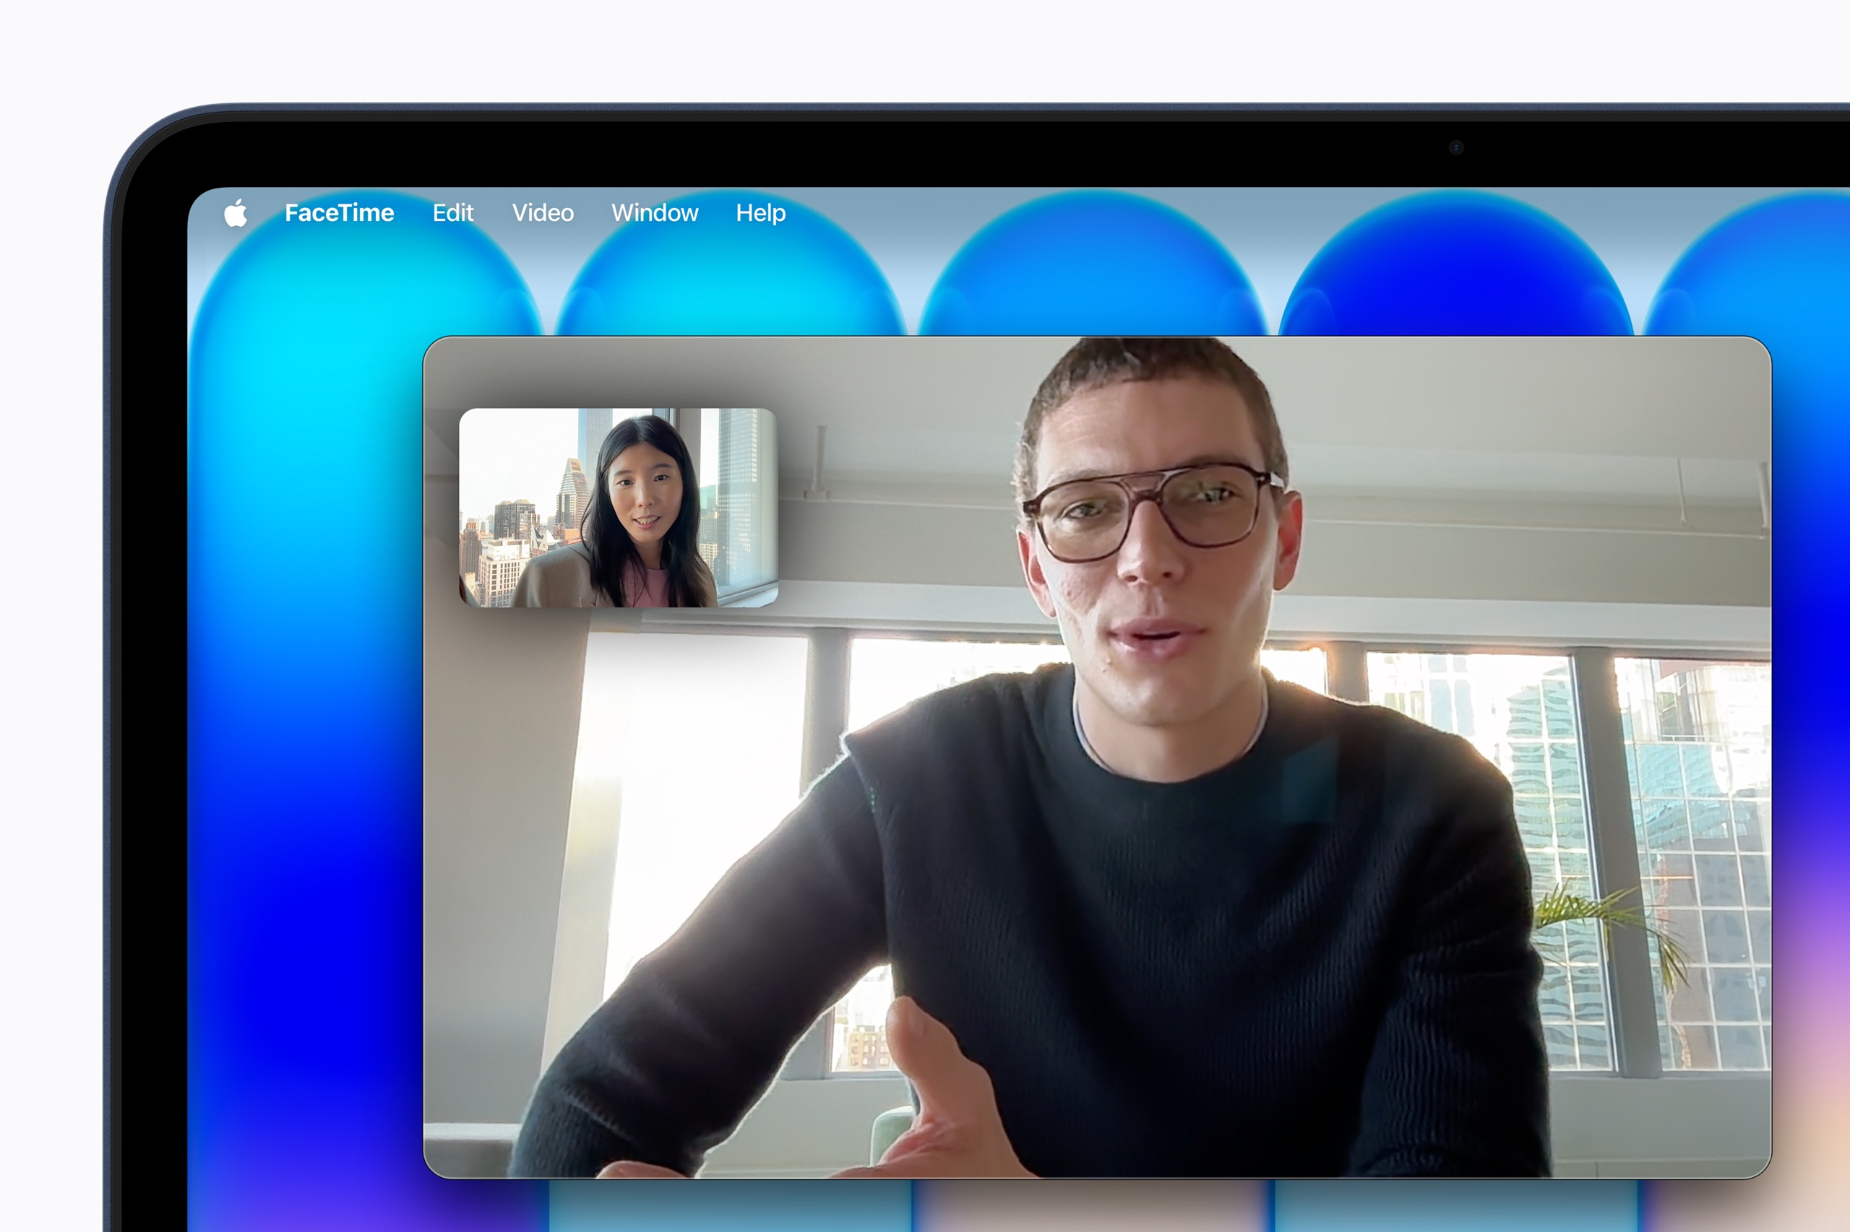Open the Edit menu

pos(454,212)
